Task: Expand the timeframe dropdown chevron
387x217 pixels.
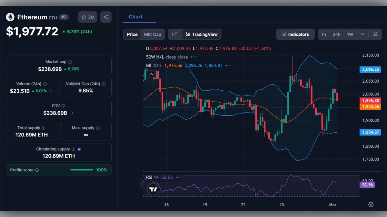Action: (x=362, y=34)
